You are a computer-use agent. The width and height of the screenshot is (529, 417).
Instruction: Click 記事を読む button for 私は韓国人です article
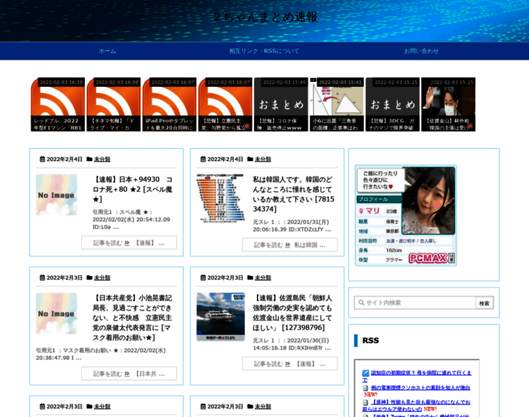290,245
